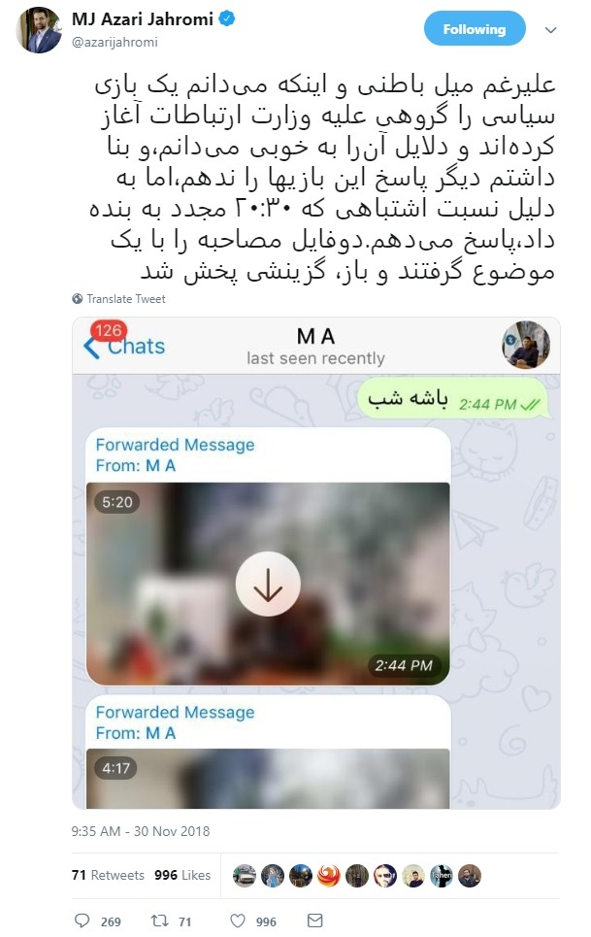Image resolution: width=591 pixels, height=937 pixels.
Task: Open the 9:35 AM - 30 Nov 2018 timestamp
Action: 141,831
